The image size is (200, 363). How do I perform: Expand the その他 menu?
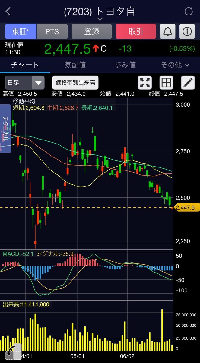175,65
